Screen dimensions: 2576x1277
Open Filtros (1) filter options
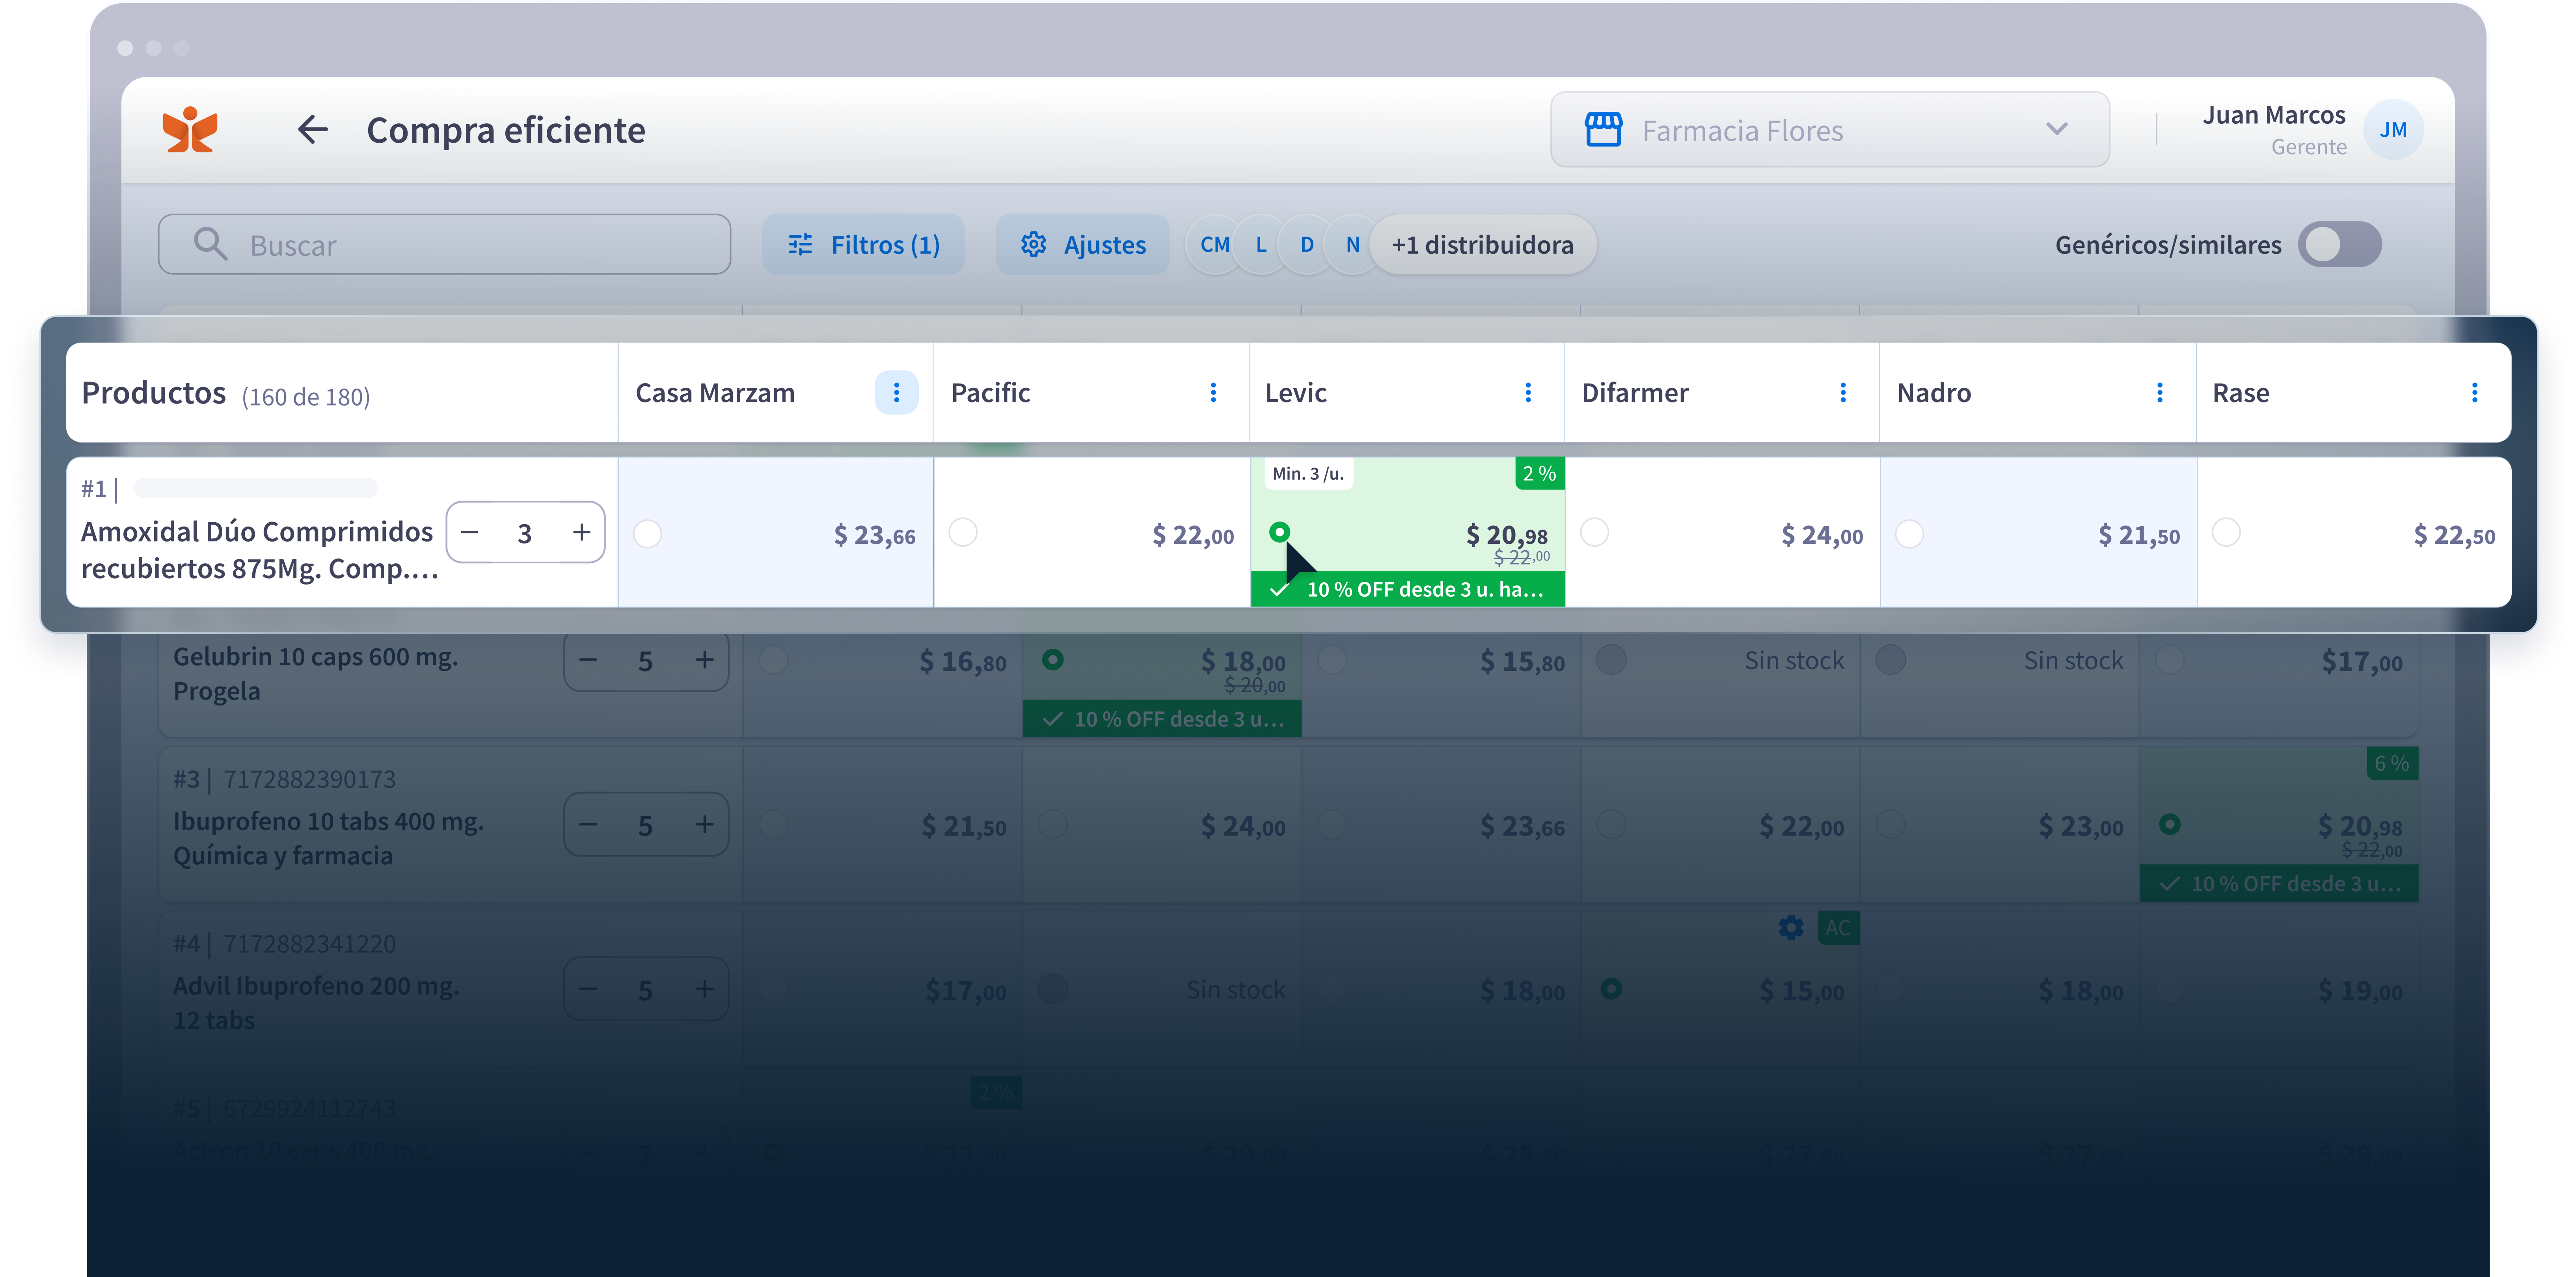(x=863, y=244)
